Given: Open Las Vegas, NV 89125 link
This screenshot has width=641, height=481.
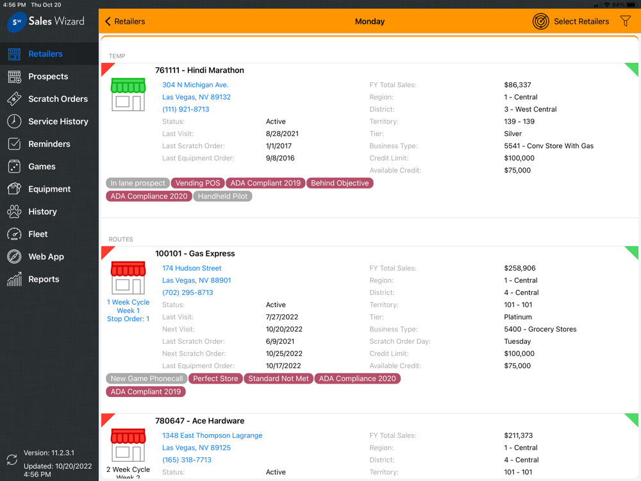Looking at the screenshot, I should (196, 448).
